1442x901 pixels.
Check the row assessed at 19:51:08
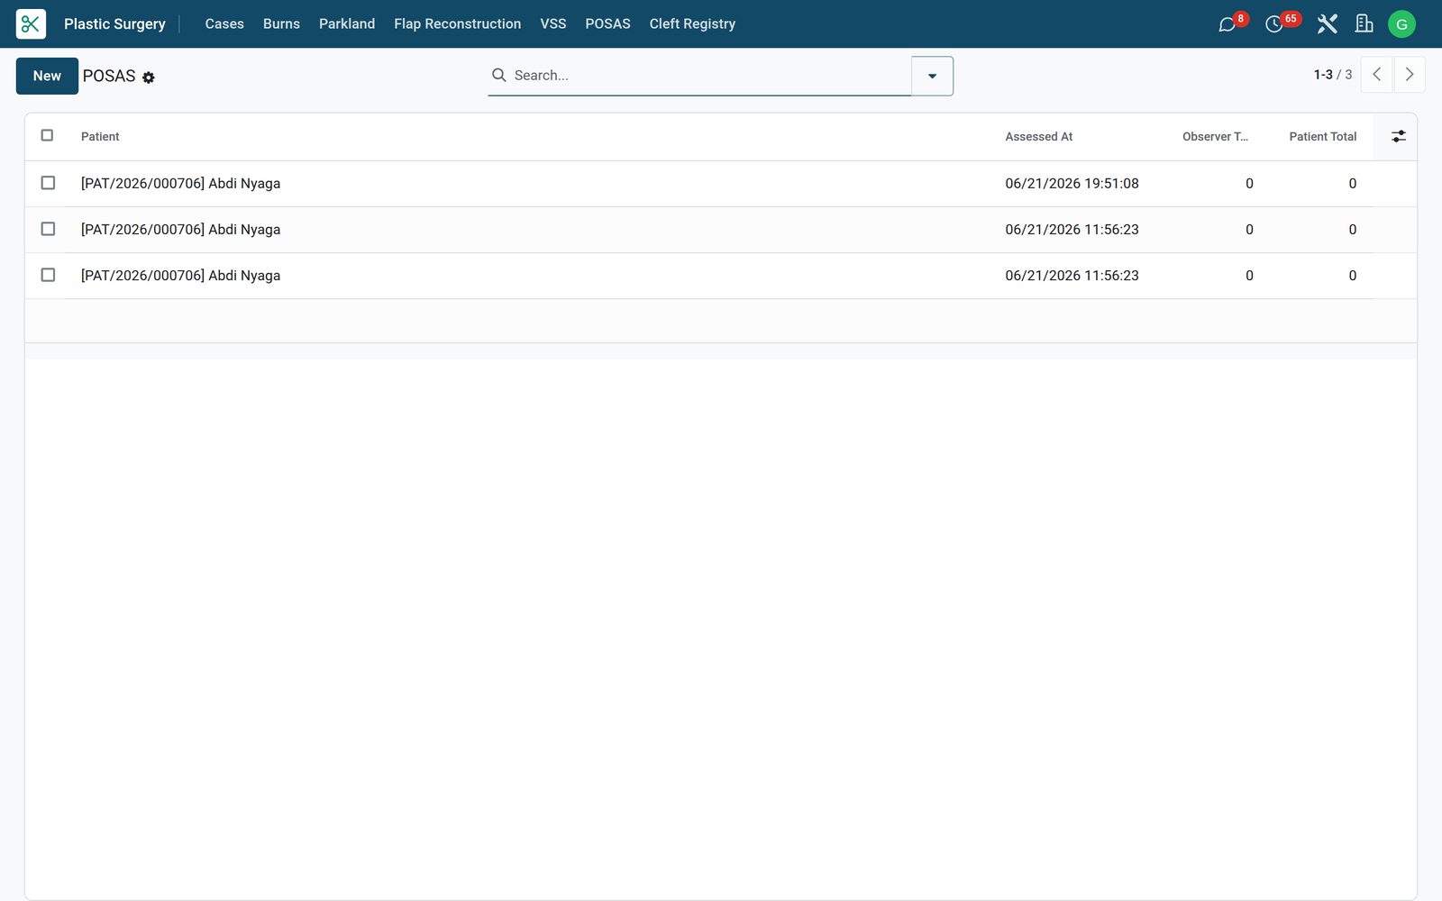pyautogui.click(x=48, y=183)
